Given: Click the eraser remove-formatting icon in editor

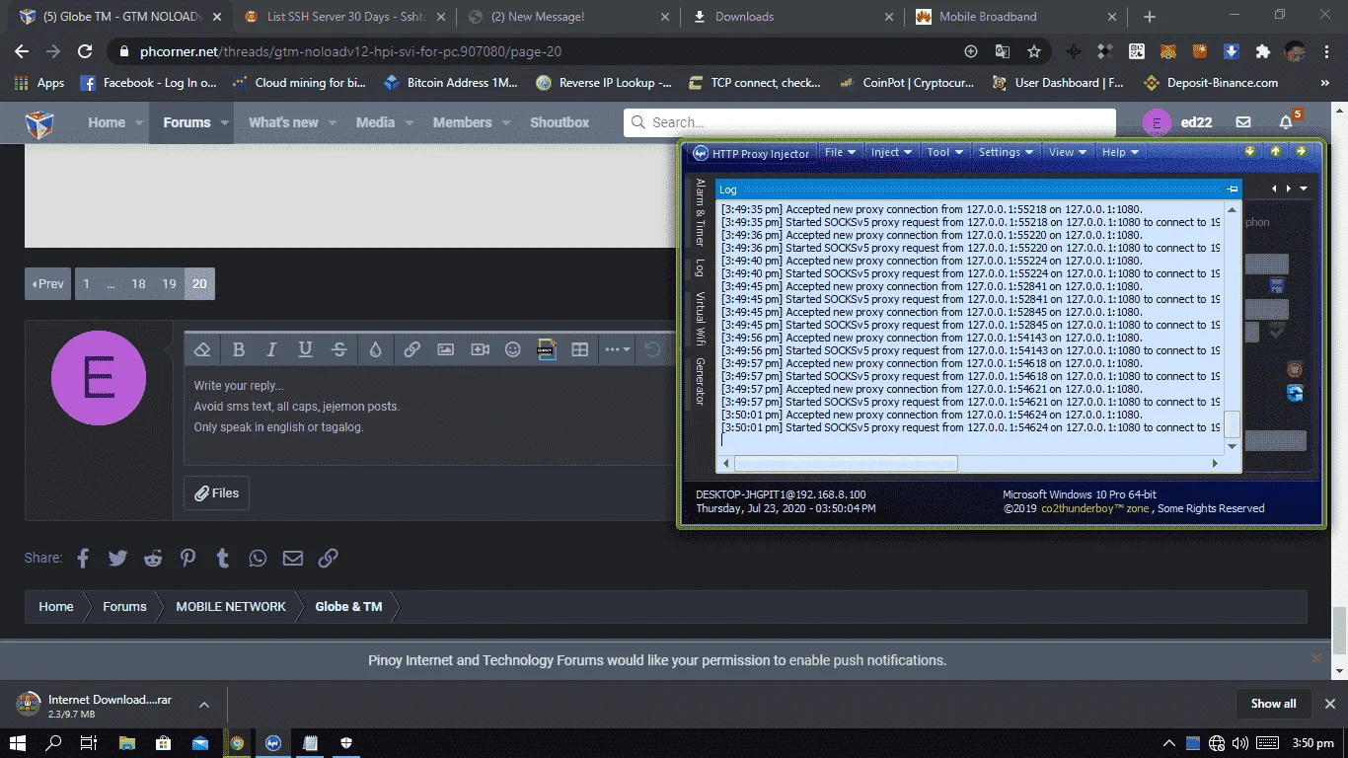Looking at the screenshot, I should pyautogui.click(x=202, y=349).
